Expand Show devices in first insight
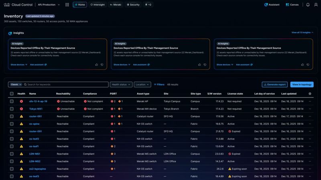 [19, 65]
